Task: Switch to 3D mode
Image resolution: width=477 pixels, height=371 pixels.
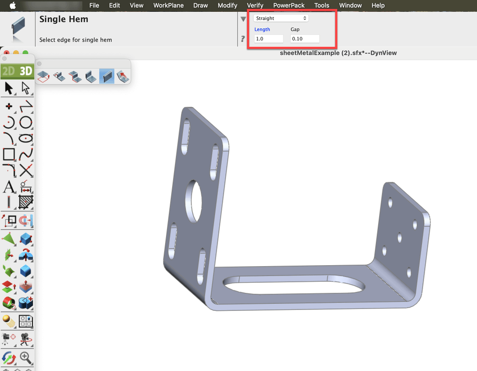Action: (x=25, y=72)
